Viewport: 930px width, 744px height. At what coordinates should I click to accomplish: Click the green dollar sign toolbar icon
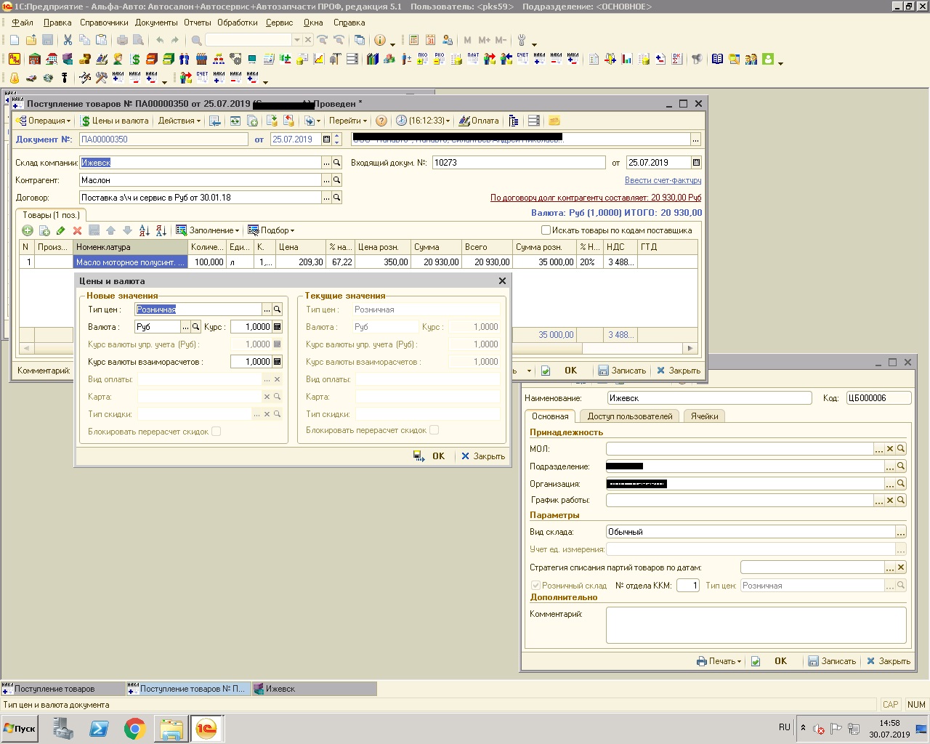[x=134, y=59]
